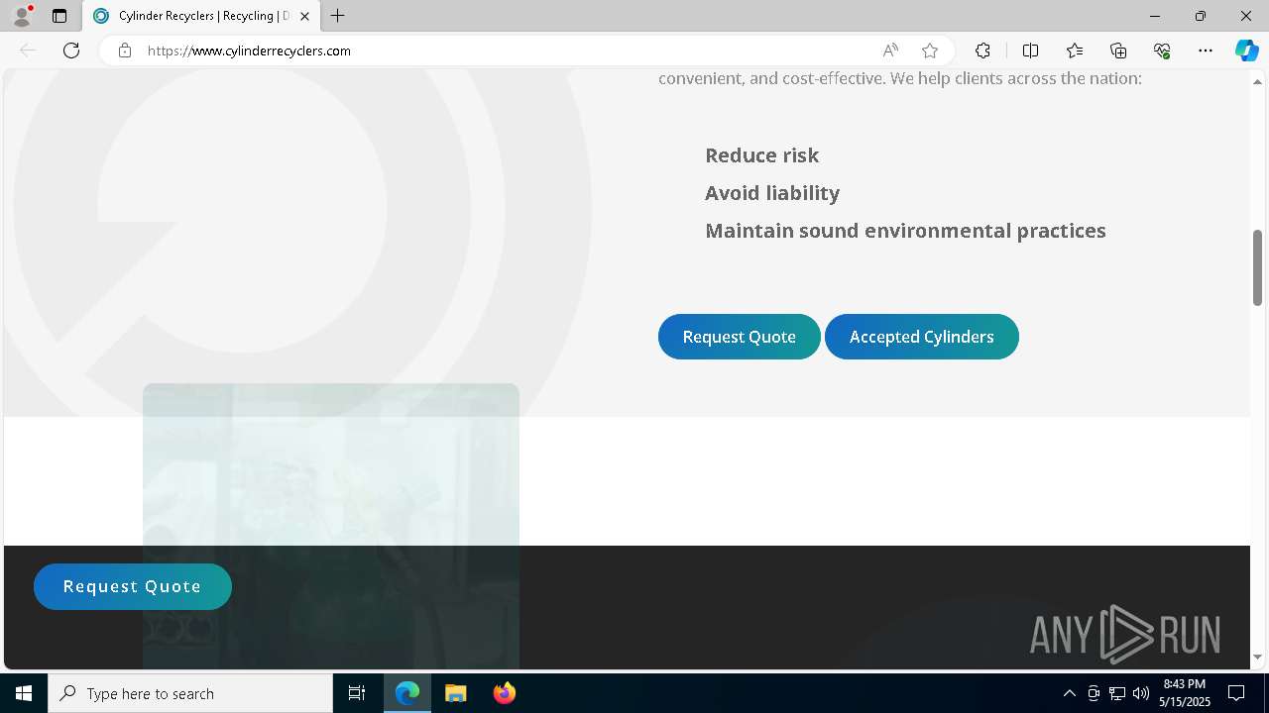Open the notification center icon

coord(1236,693)
